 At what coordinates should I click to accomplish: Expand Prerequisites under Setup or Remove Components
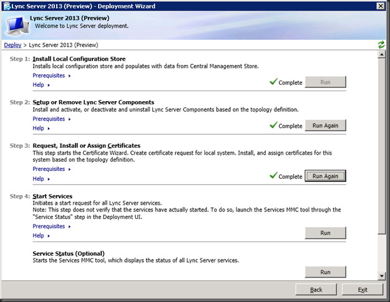coord(52,119)
